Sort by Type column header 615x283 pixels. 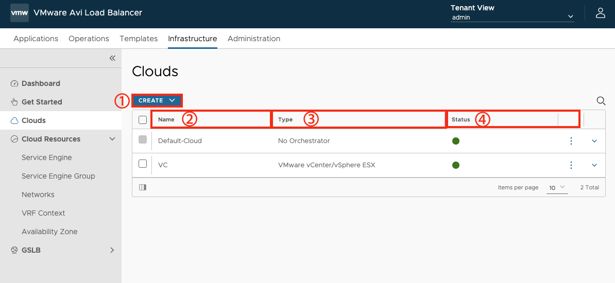point(285,119)
